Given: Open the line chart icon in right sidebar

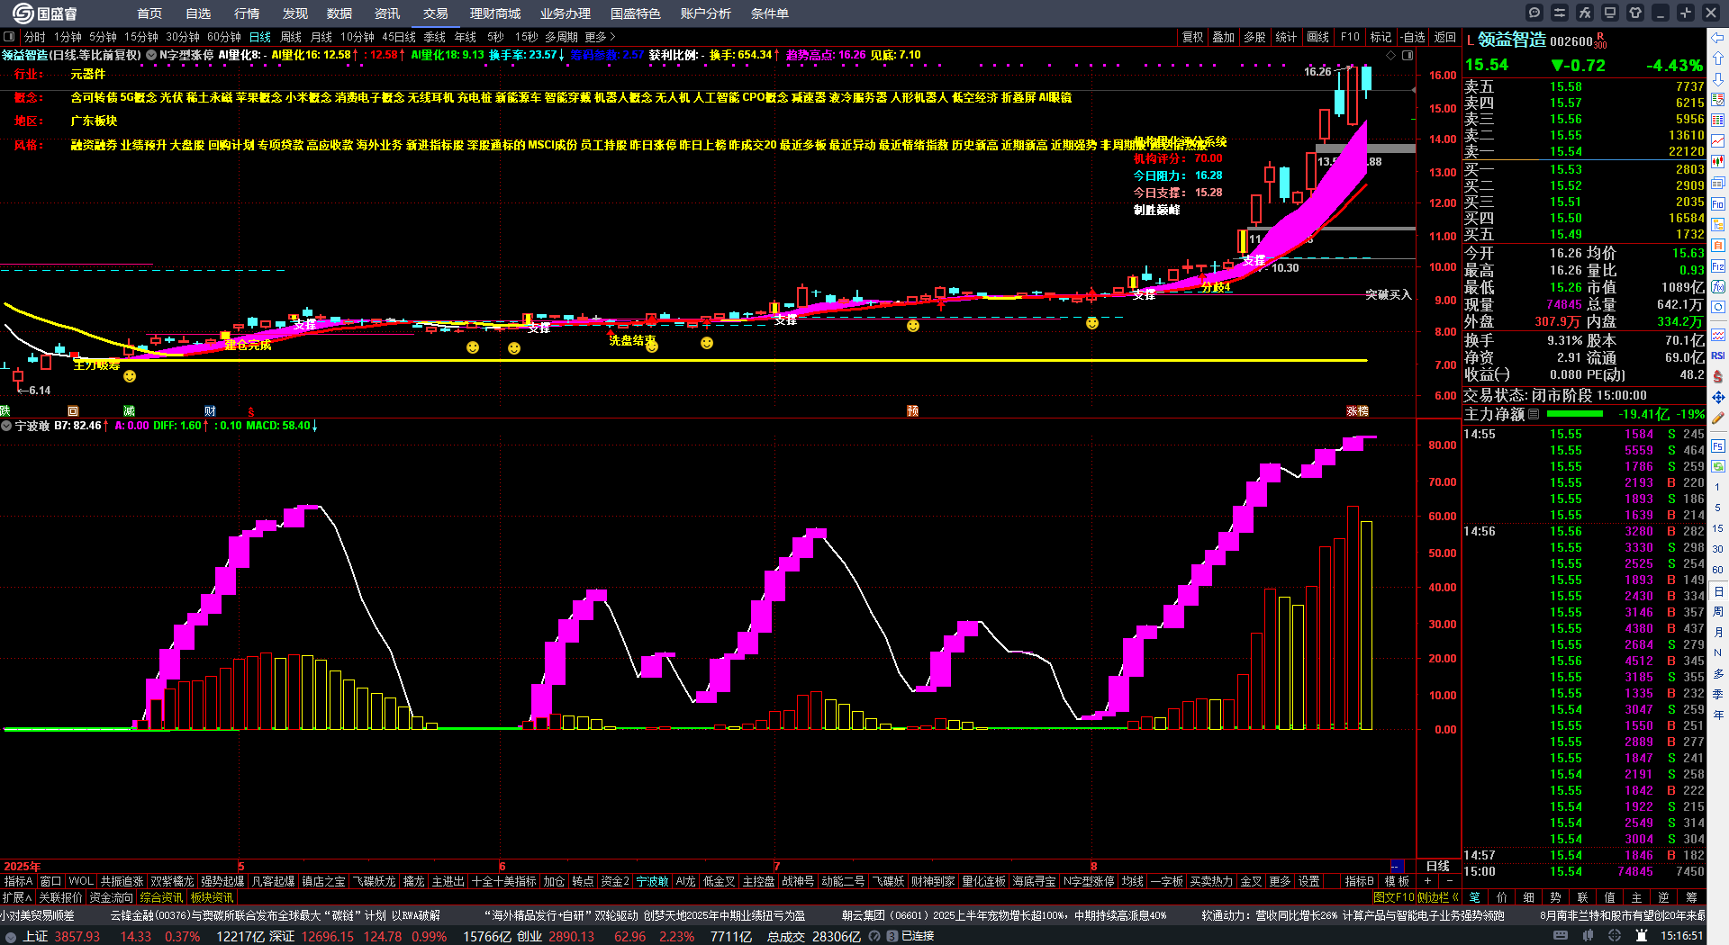Looking at the screenshot, I should tap(1718, 141).
